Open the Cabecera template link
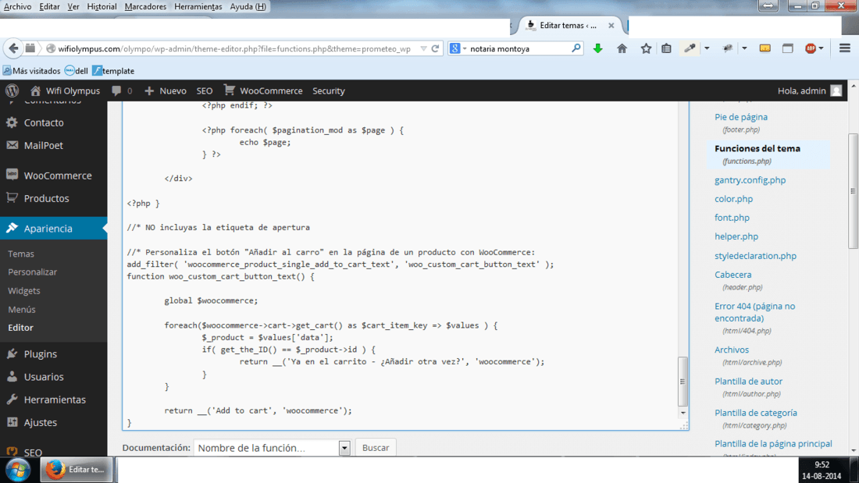Image resolution: width=859 pixels, height=483 pixels. pos(733,275)
